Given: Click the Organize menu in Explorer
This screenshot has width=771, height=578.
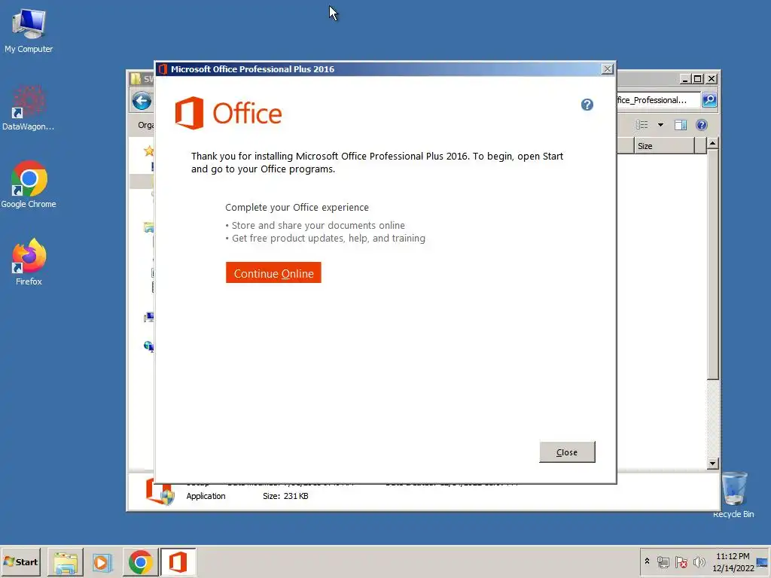Looking at the screenshot, I should pyautogui.click(x=146, y=125).
